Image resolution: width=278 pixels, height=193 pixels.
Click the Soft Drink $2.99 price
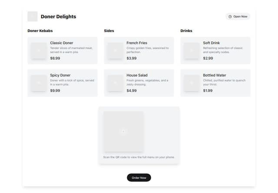point(208,58)
